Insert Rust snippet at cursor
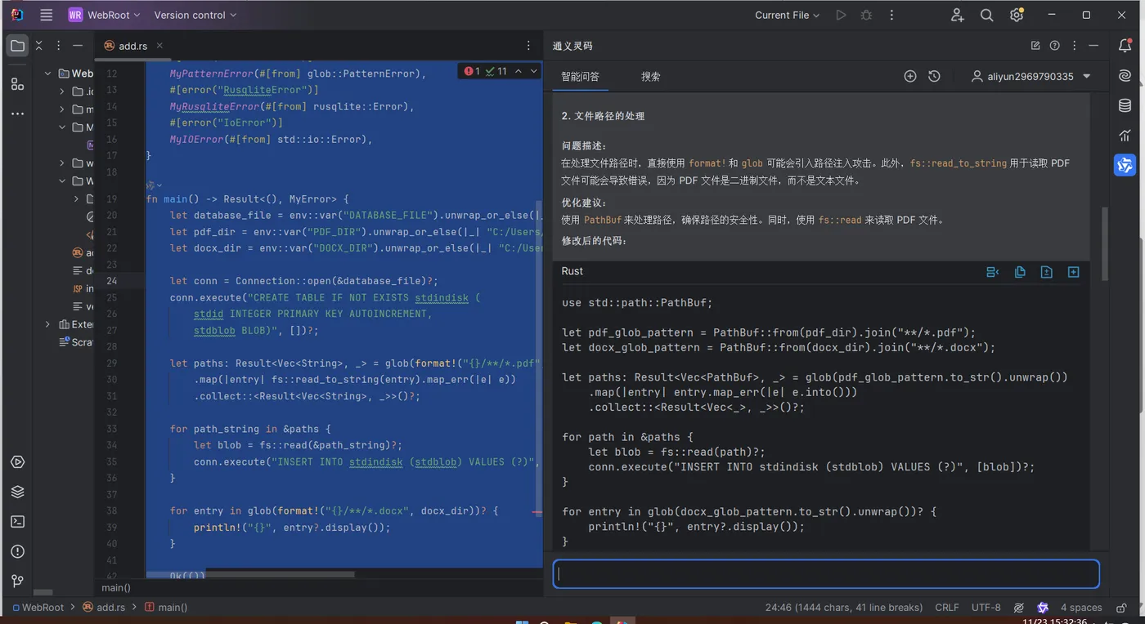 pos(993,272)
